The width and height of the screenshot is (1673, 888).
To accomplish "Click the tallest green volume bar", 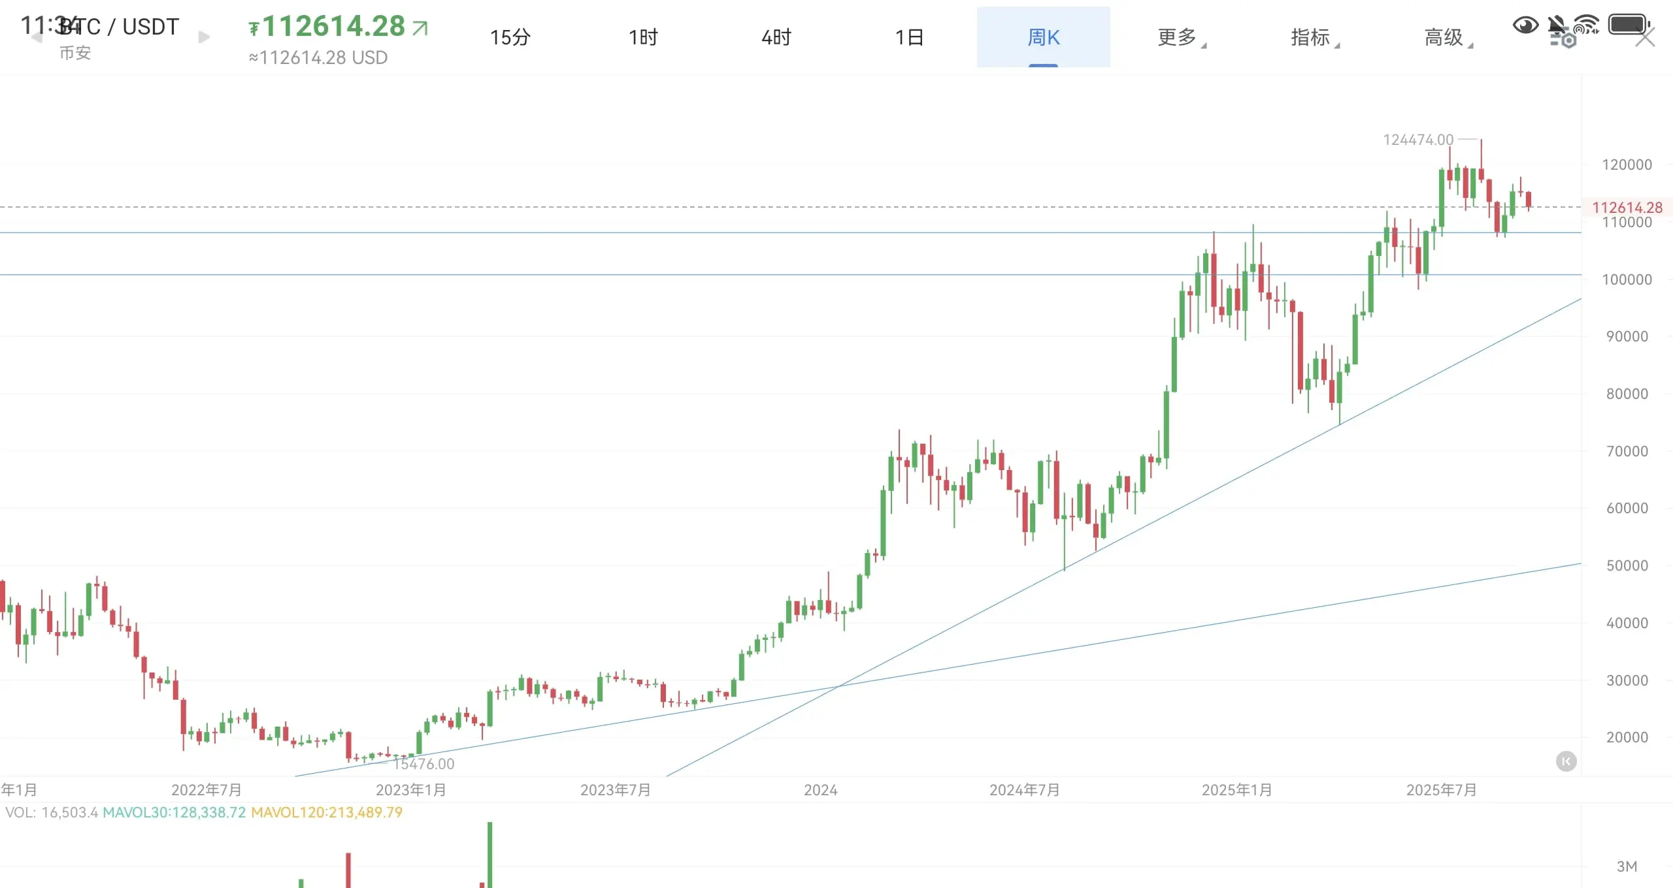I will (489, 855).
